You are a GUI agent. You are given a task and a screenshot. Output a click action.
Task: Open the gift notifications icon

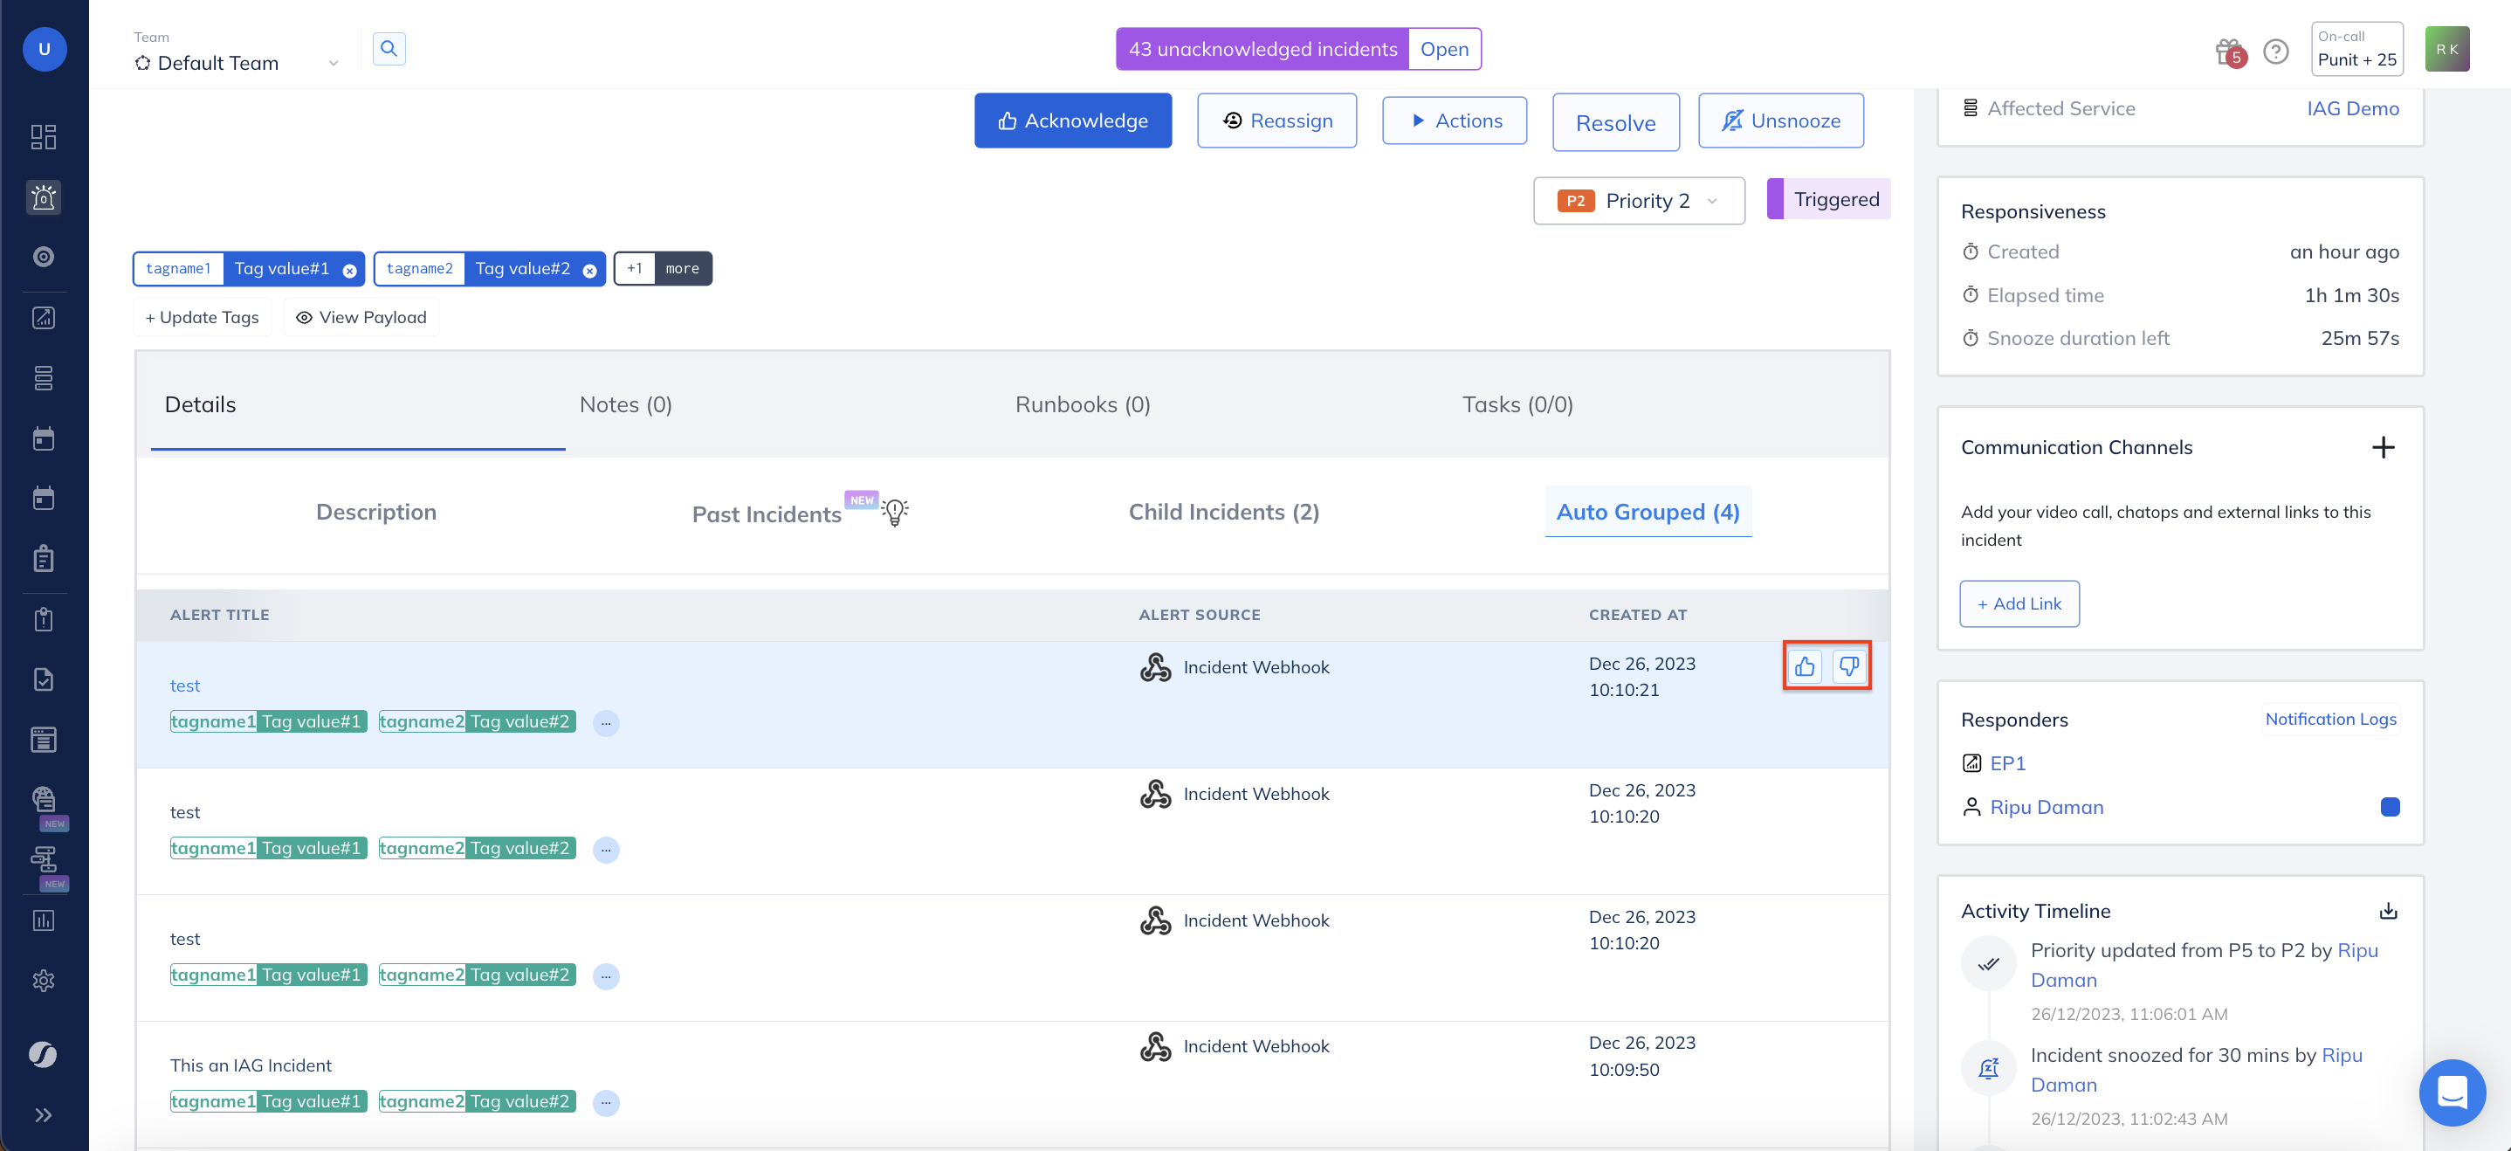2228,51
